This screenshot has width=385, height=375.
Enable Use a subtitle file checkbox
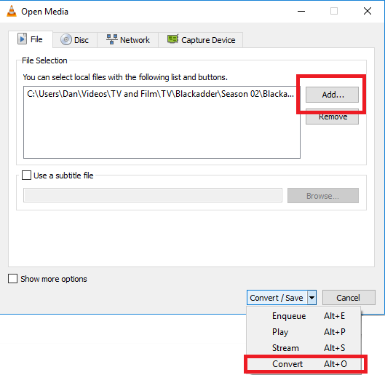26,175
